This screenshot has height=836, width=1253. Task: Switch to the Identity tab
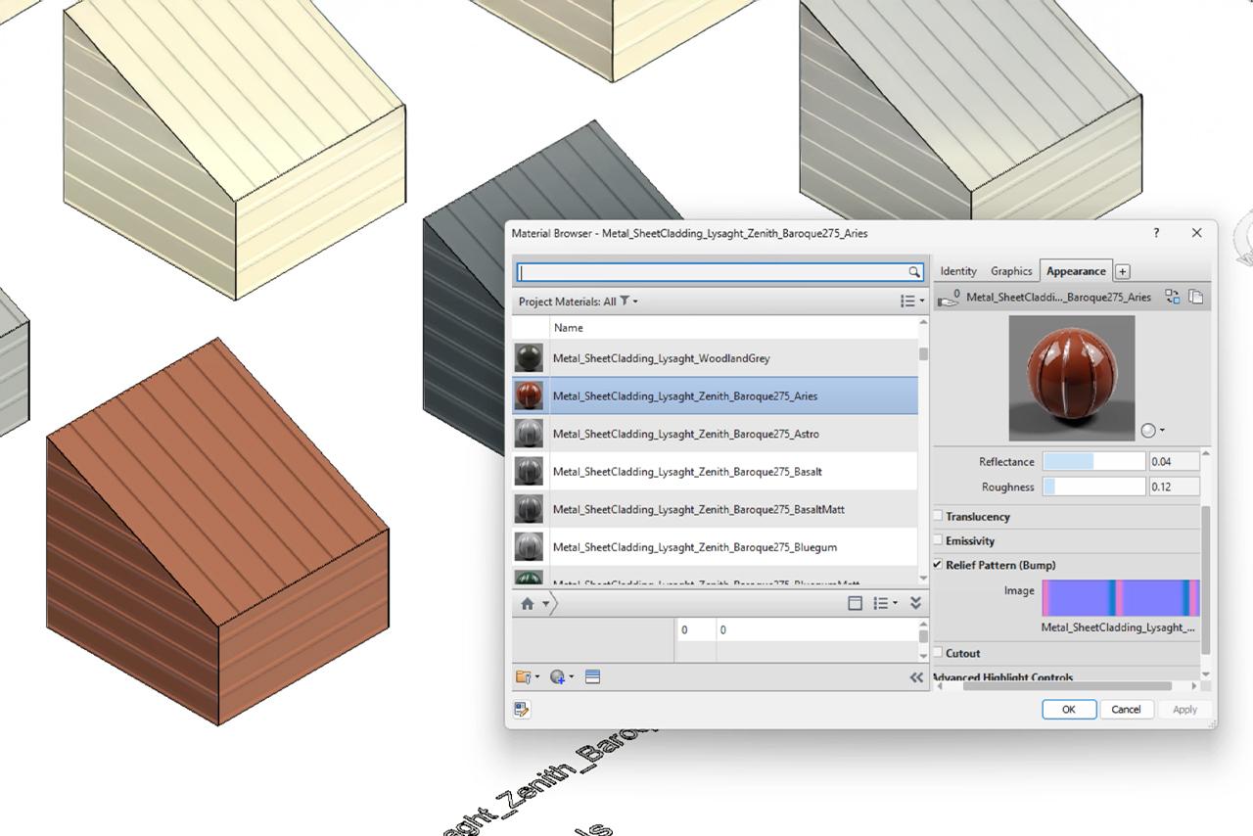[958, 271]
